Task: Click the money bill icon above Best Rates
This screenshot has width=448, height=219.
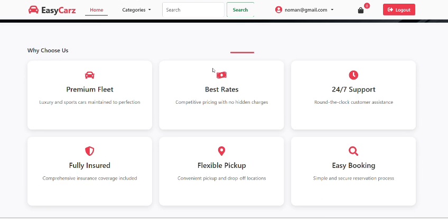Action: 221,75
